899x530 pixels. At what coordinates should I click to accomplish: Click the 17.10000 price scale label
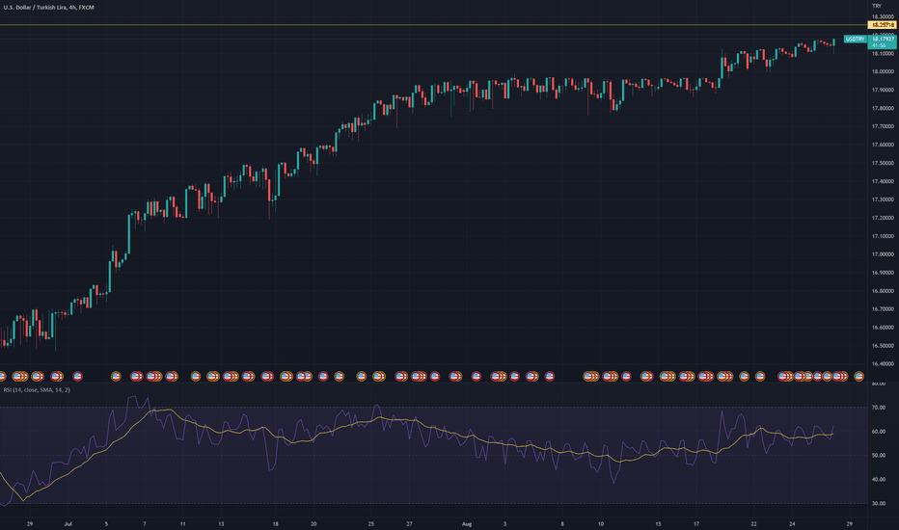[x=883, y=236]
